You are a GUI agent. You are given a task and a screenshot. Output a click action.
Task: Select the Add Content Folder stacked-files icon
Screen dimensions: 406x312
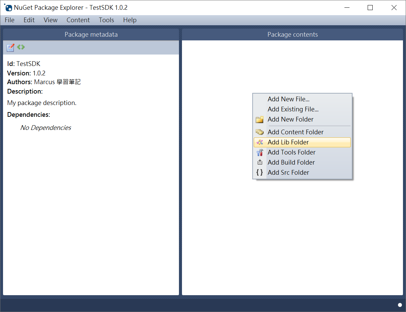coord(260,132)
